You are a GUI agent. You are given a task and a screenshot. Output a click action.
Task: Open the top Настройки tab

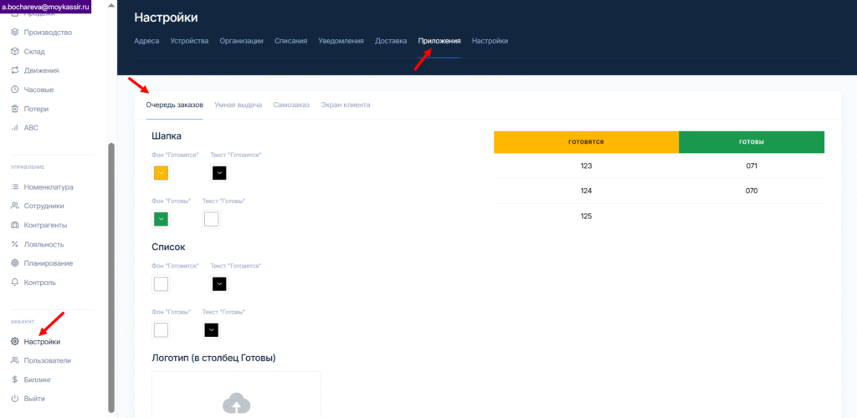click(x=490, y=41)
